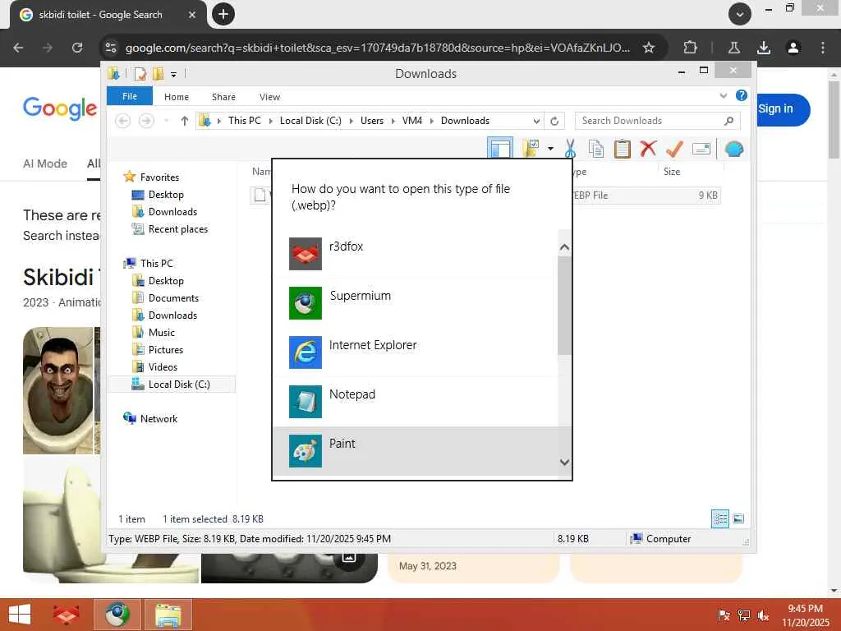Open the address bar history dropdown
This screenshot has height=631, width=841.
point(535,121)
